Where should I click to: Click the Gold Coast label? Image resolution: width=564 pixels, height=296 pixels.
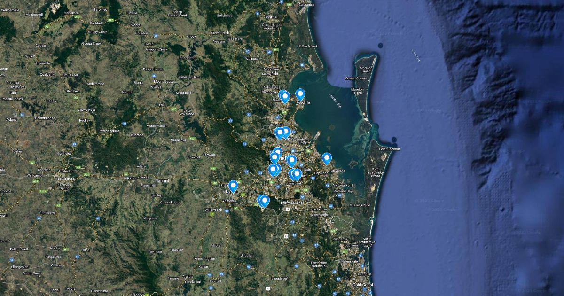[x=363, y=285]
